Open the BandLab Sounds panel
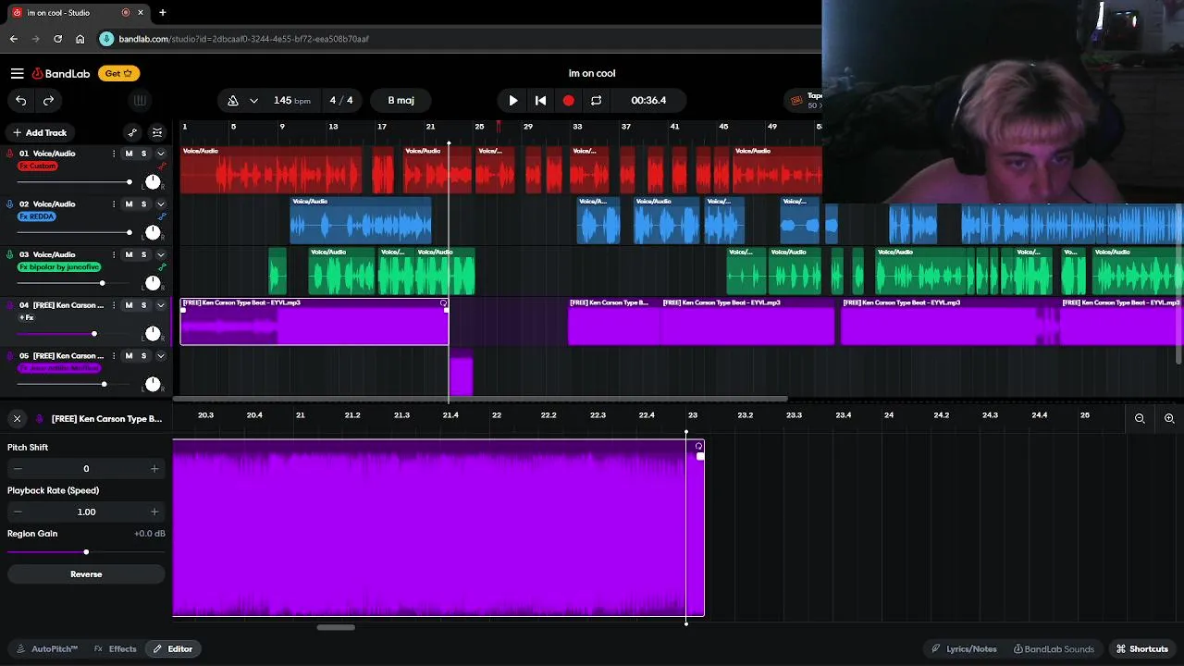This screenshot has height=666, width=1184. coord(1054,649)
